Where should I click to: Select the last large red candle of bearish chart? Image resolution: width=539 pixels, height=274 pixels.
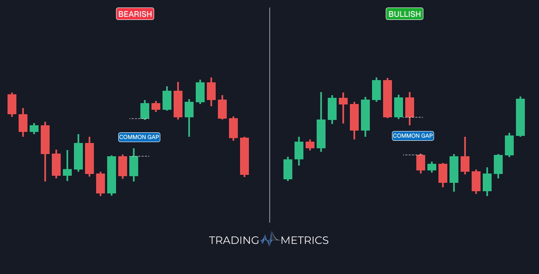coord(244,156)
